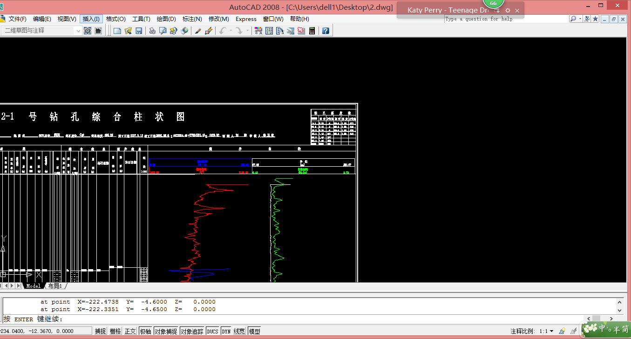The image size is (631, 339).
Task: Expand the Undo history dropdown arrow
Action: click(231, 31)
